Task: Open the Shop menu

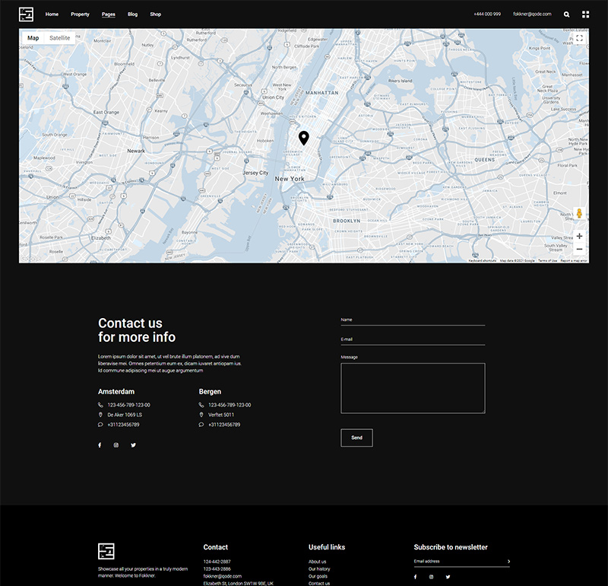Action: click(x=155, y=14)
